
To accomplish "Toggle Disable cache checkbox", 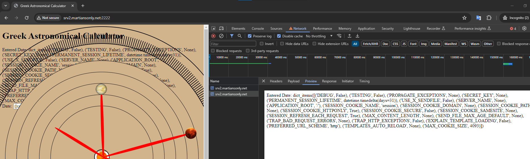I will coord(279,36).
